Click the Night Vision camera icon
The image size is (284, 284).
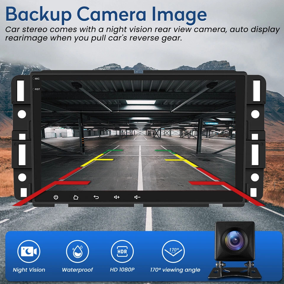point(29,251)
